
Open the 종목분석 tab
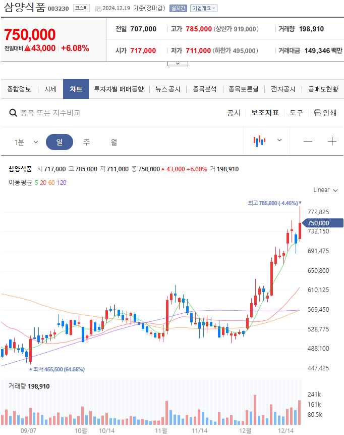(204, 89)
